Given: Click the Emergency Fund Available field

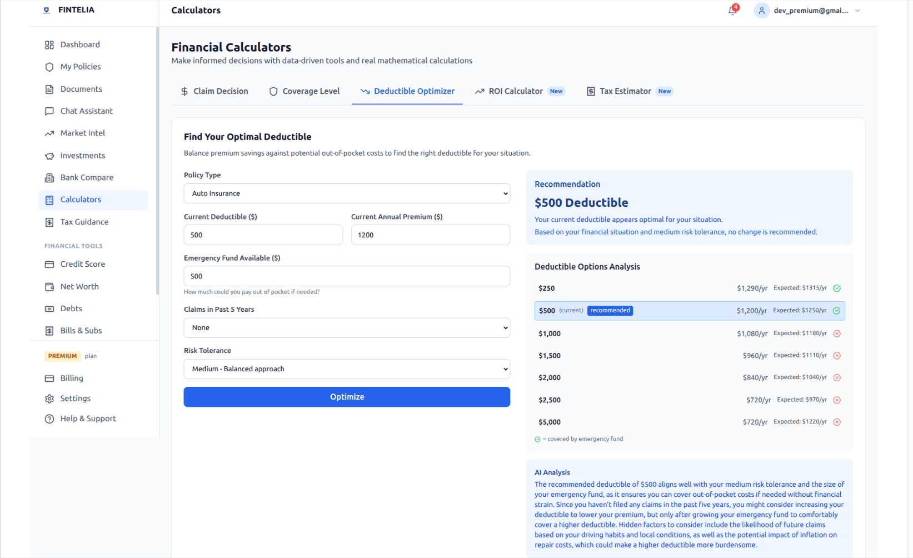Looking at the screenshot, I should tap(347, 276).
